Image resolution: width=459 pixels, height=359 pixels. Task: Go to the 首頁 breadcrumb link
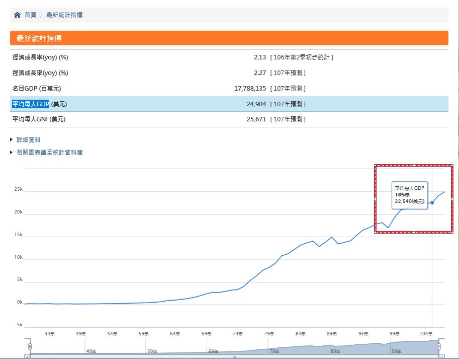pos(31,15)
